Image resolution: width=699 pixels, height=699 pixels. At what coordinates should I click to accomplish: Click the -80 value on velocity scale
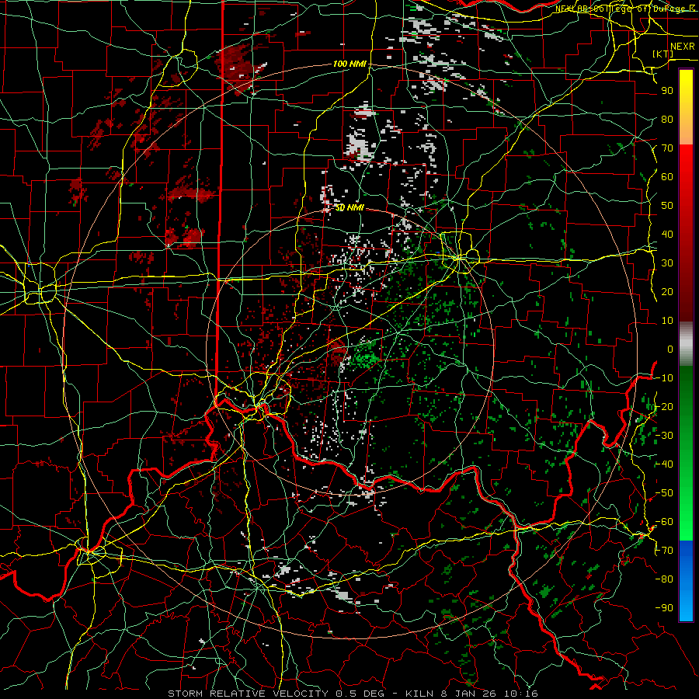coord(664,579)
